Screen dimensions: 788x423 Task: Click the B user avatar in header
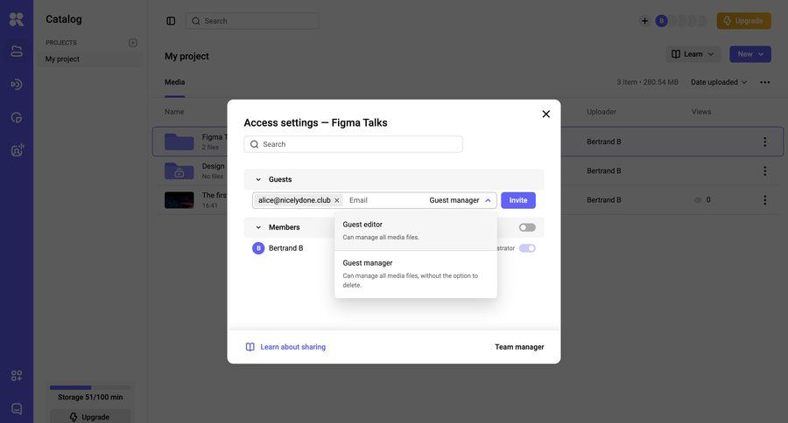pos(661,21)
